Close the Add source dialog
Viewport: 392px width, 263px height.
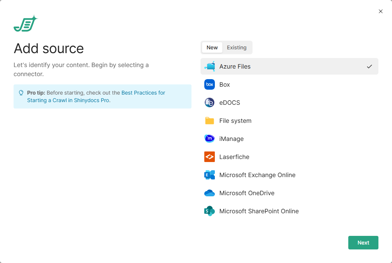(380, 11)
